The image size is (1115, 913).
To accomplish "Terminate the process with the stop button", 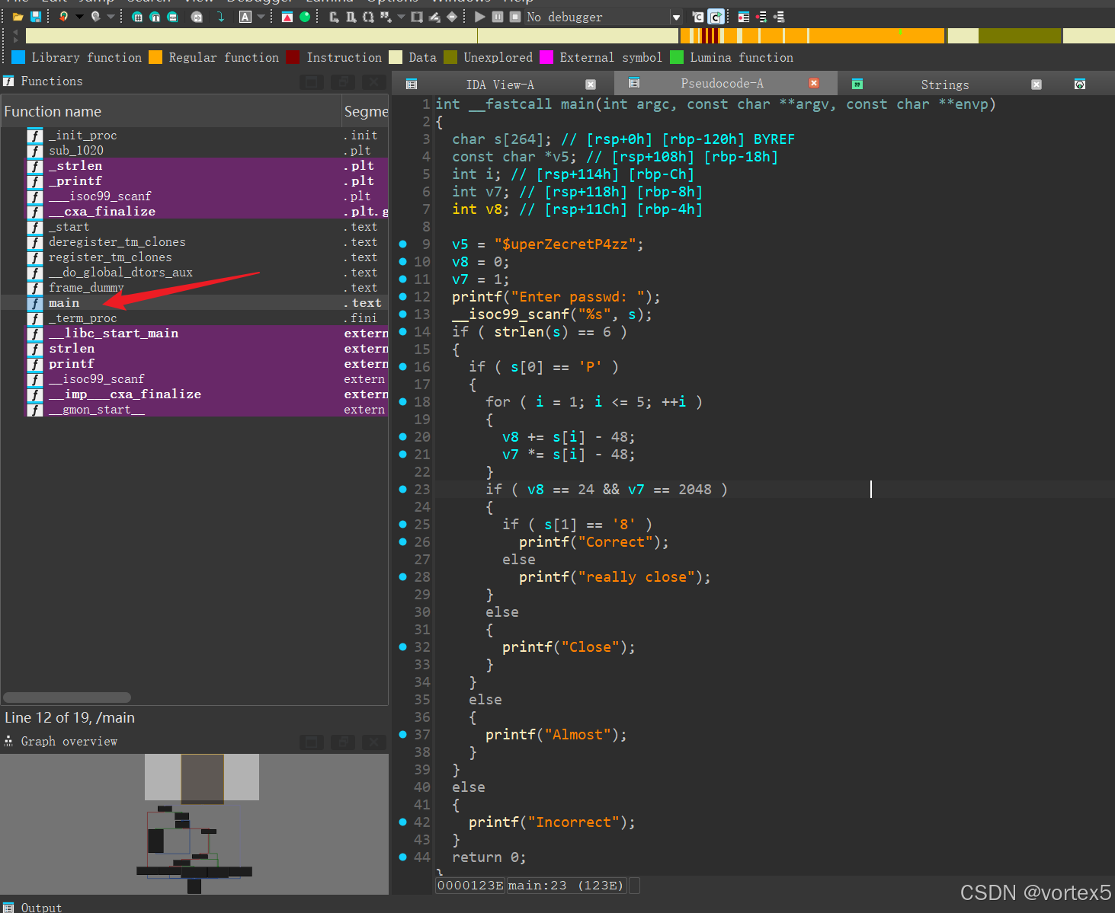I will click(x=515, y=17).
